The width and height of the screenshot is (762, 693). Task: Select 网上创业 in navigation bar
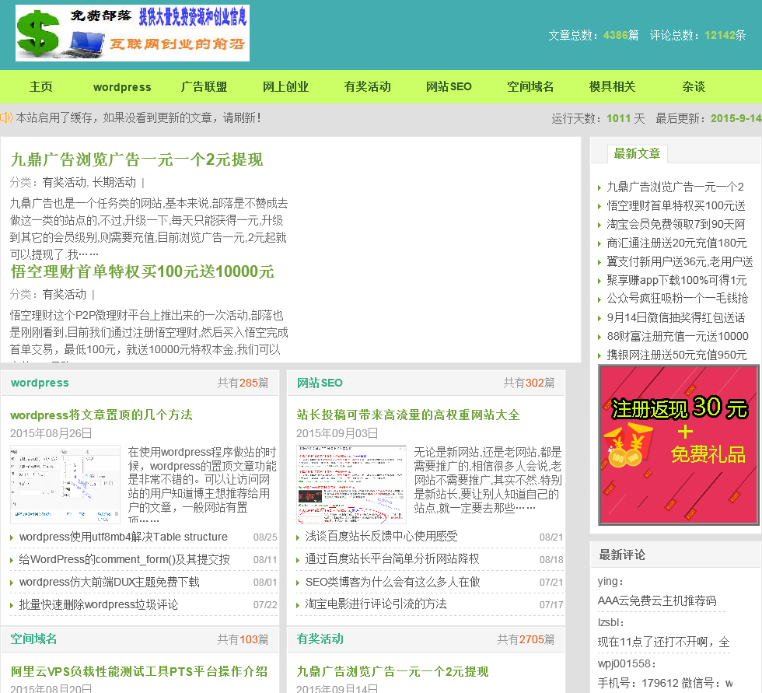click(286, 86)
